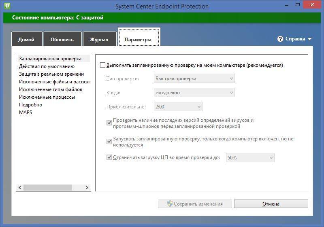The height and width of the screenshot is (227, 324).
Task: Click the shield icon on Сохранить изменения
Action: pyautogui.click(x=170, y=204)
